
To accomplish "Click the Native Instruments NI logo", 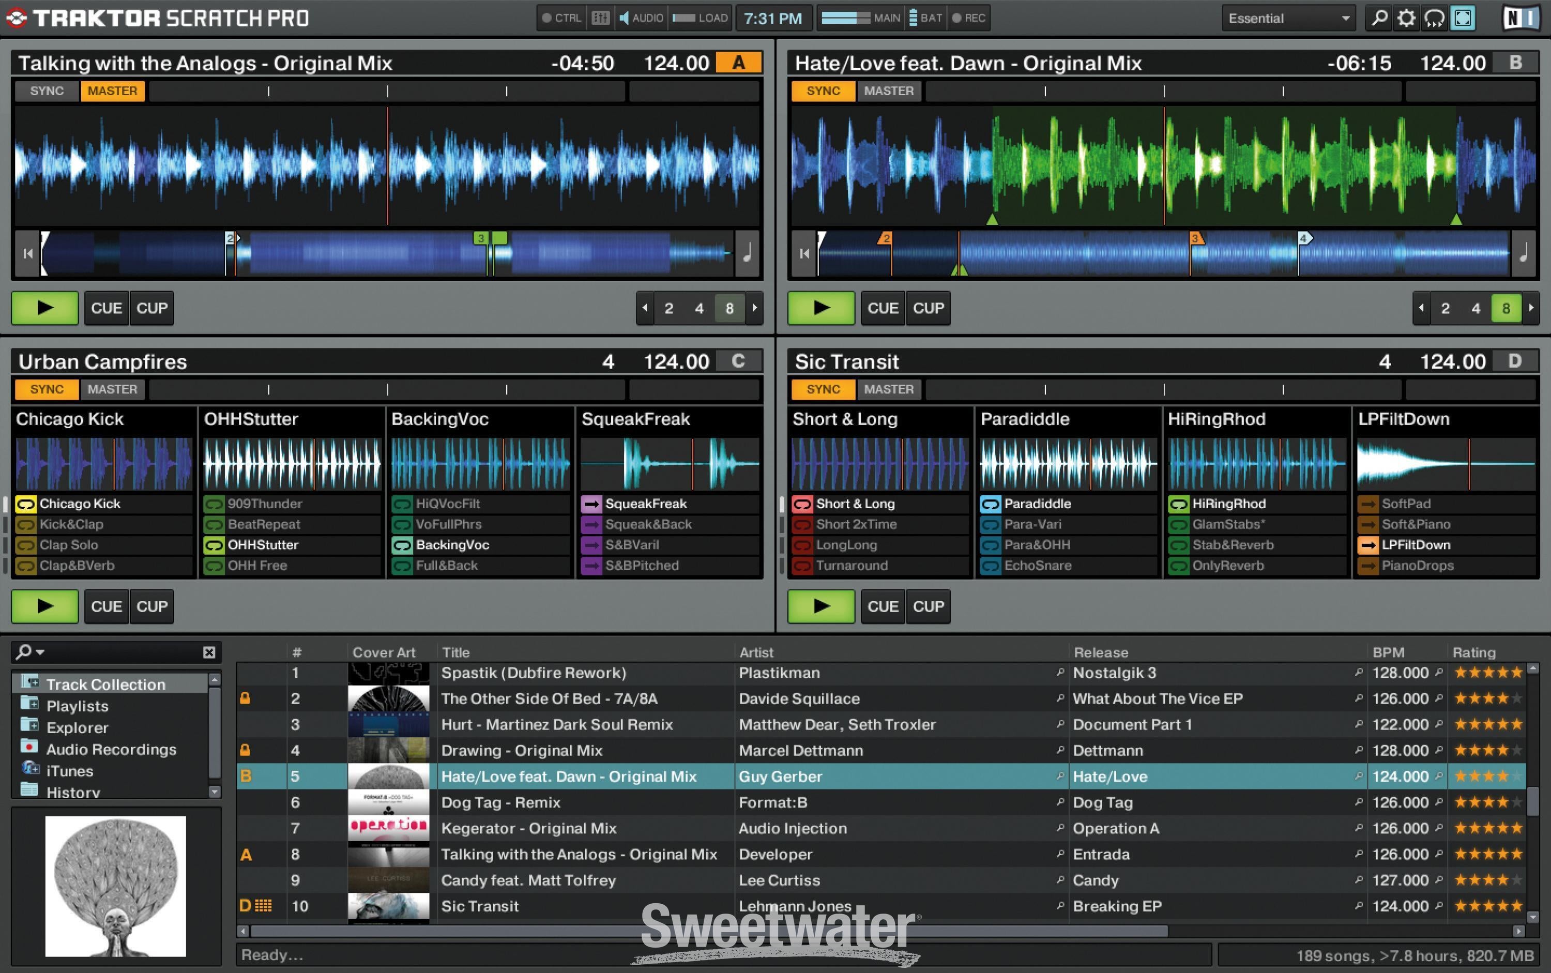I will (x=1522, y=18).
